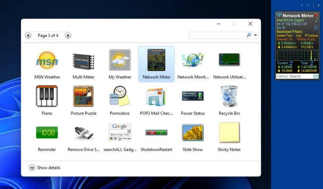Go to the previous gadgets page

[x=28, y=35]
